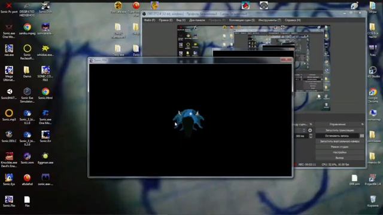
Task: Open the Sonic Pc port icon
Action: click(x=9, y=5)
